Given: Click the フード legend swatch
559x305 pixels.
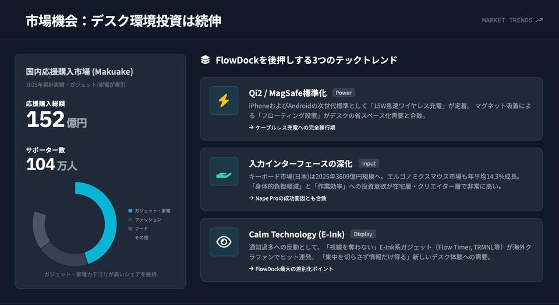Looking at the screenshot, I should (x=130, y=229).
